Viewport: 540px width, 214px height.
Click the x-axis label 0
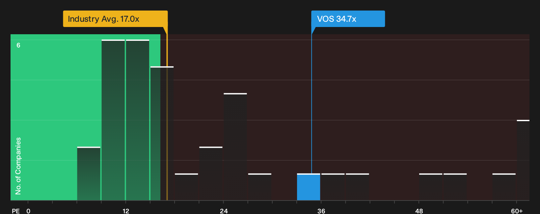(x=28, y=211)
